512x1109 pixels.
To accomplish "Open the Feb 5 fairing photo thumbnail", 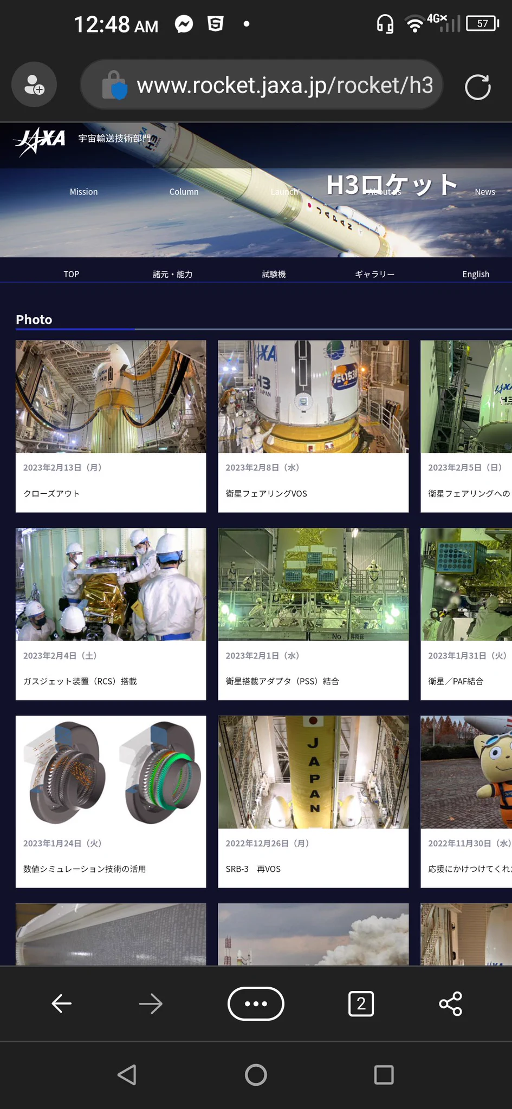I will click(466, 396).
